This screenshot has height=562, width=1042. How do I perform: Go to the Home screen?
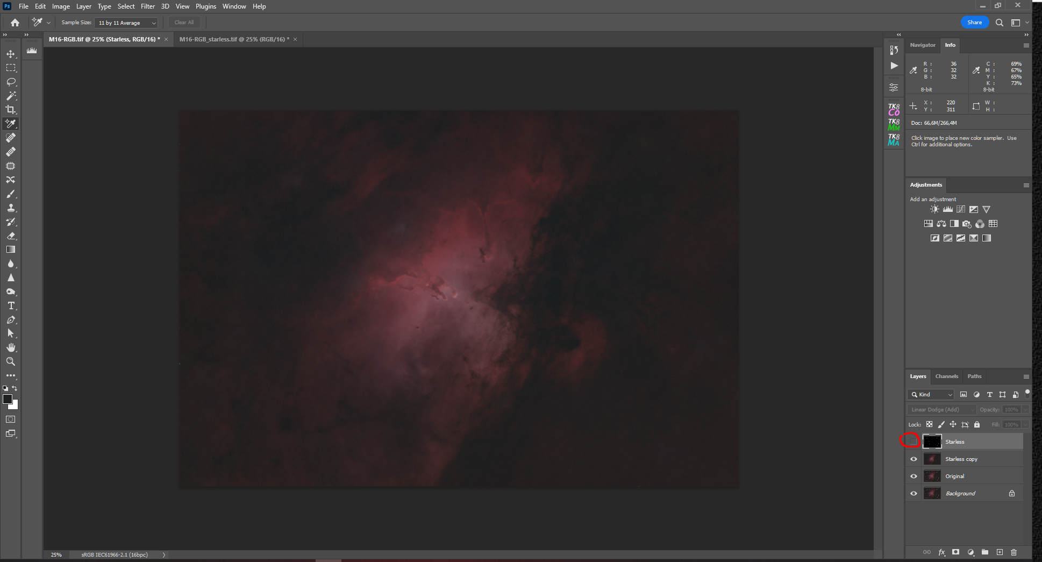tap(15, 23)
